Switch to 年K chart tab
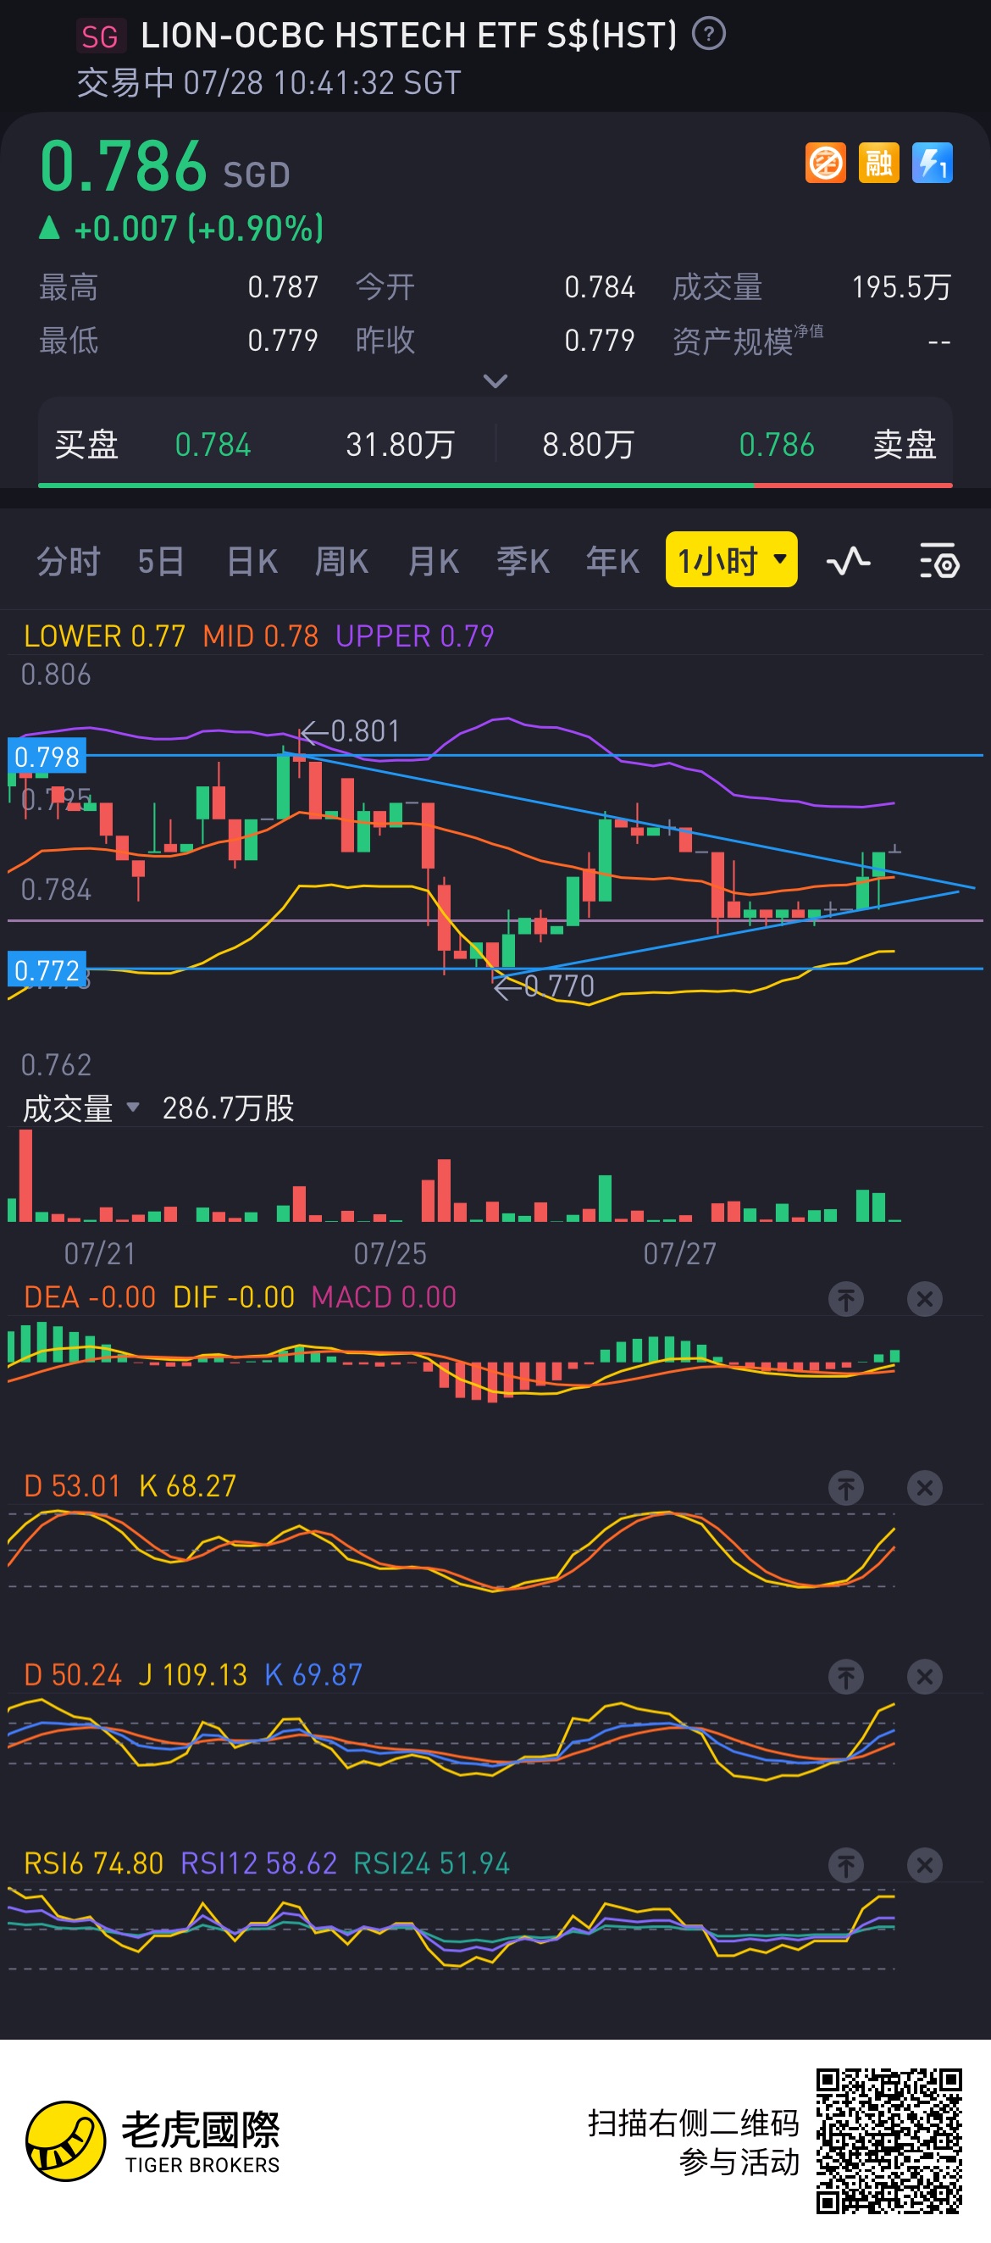Viewport: 991px width, 2243px height. click(612, 562)
